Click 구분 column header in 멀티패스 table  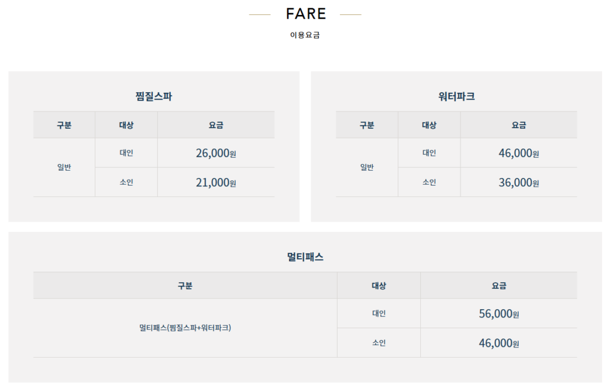point(185,286)
